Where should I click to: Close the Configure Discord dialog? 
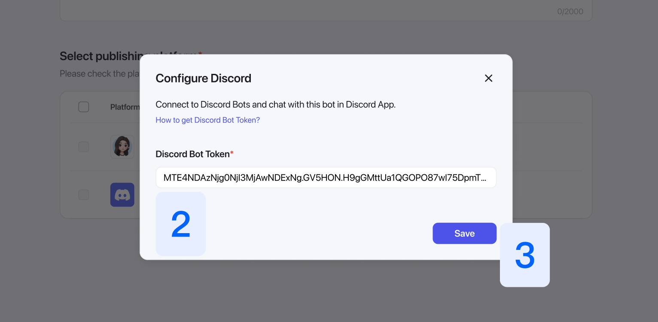coord(488,78)
